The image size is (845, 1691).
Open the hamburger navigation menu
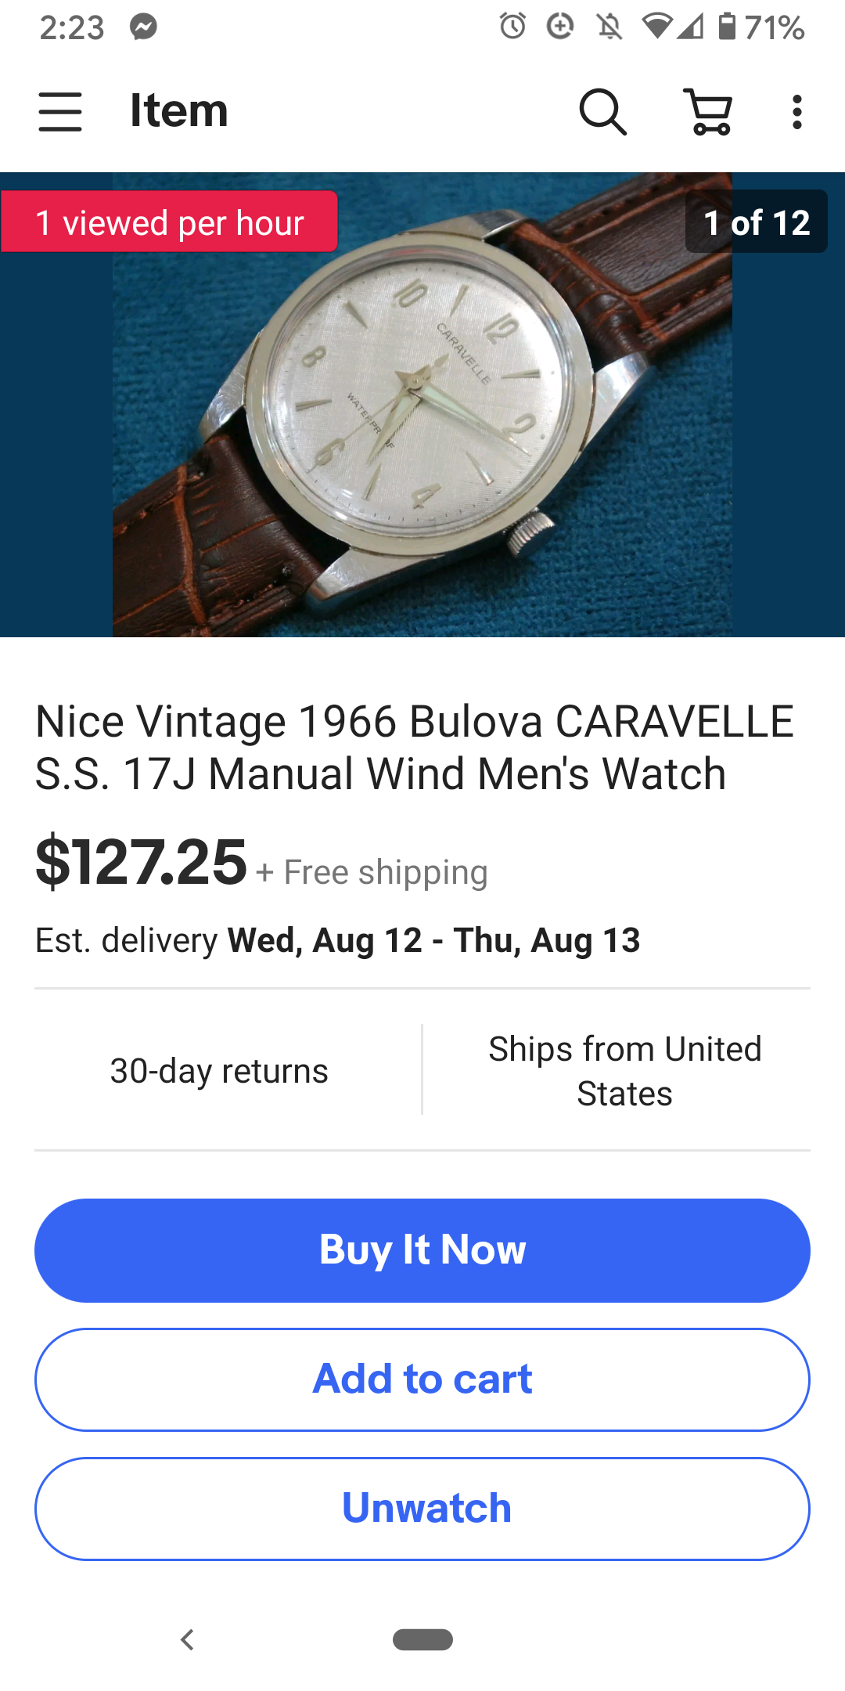pyautogui.click(x=60, y=112)
